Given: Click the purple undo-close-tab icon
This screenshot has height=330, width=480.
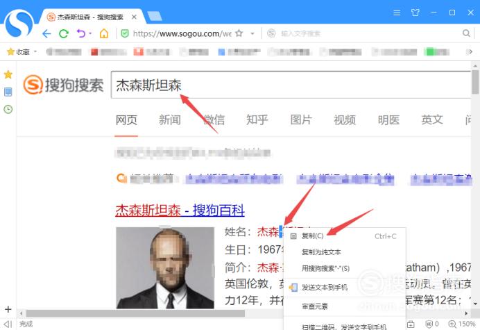Looking at the screenshot, I should [x=81, y=33].
